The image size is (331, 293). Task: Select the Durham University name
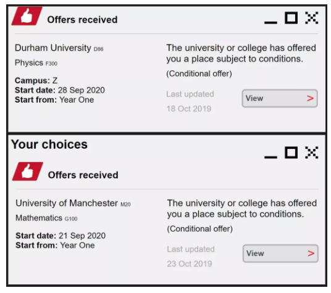click(52, 48)
